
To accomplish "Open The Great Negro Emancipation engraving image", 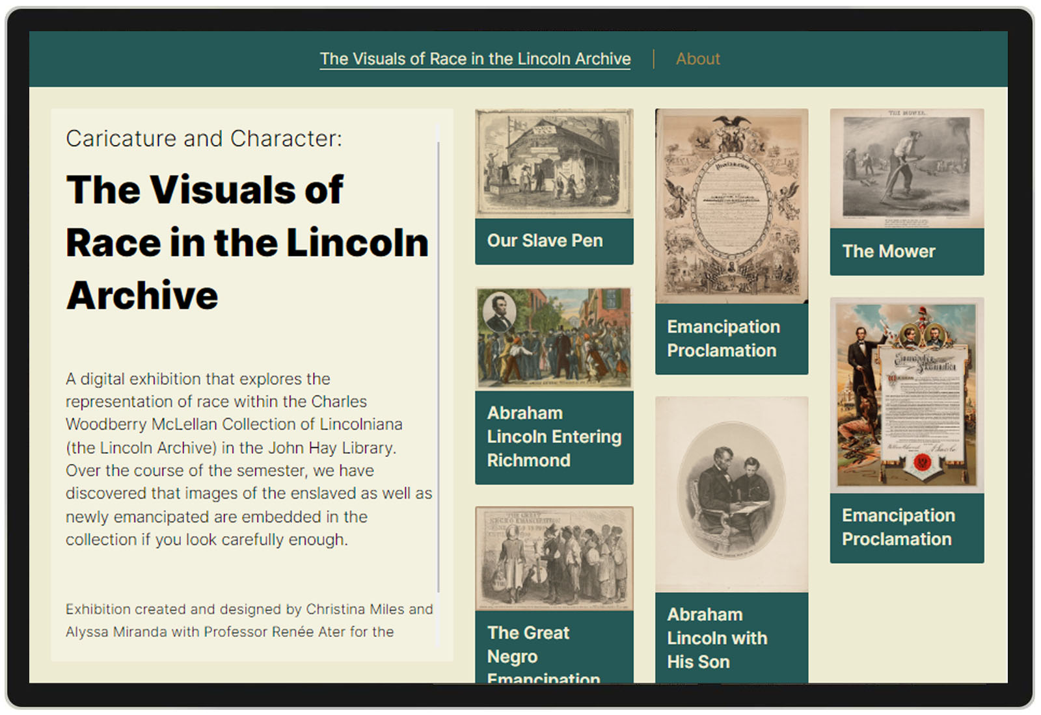I will point(554,558).
